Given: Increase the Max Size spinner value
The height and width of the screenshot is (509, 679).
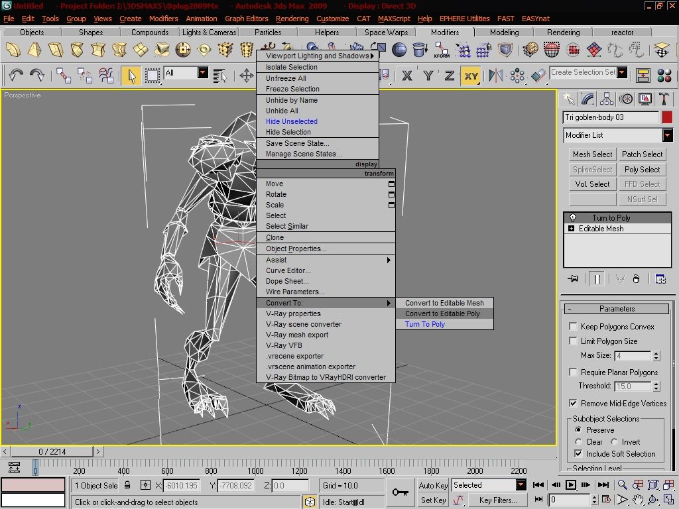Looking at the screenshot, I should pos(656,353).
